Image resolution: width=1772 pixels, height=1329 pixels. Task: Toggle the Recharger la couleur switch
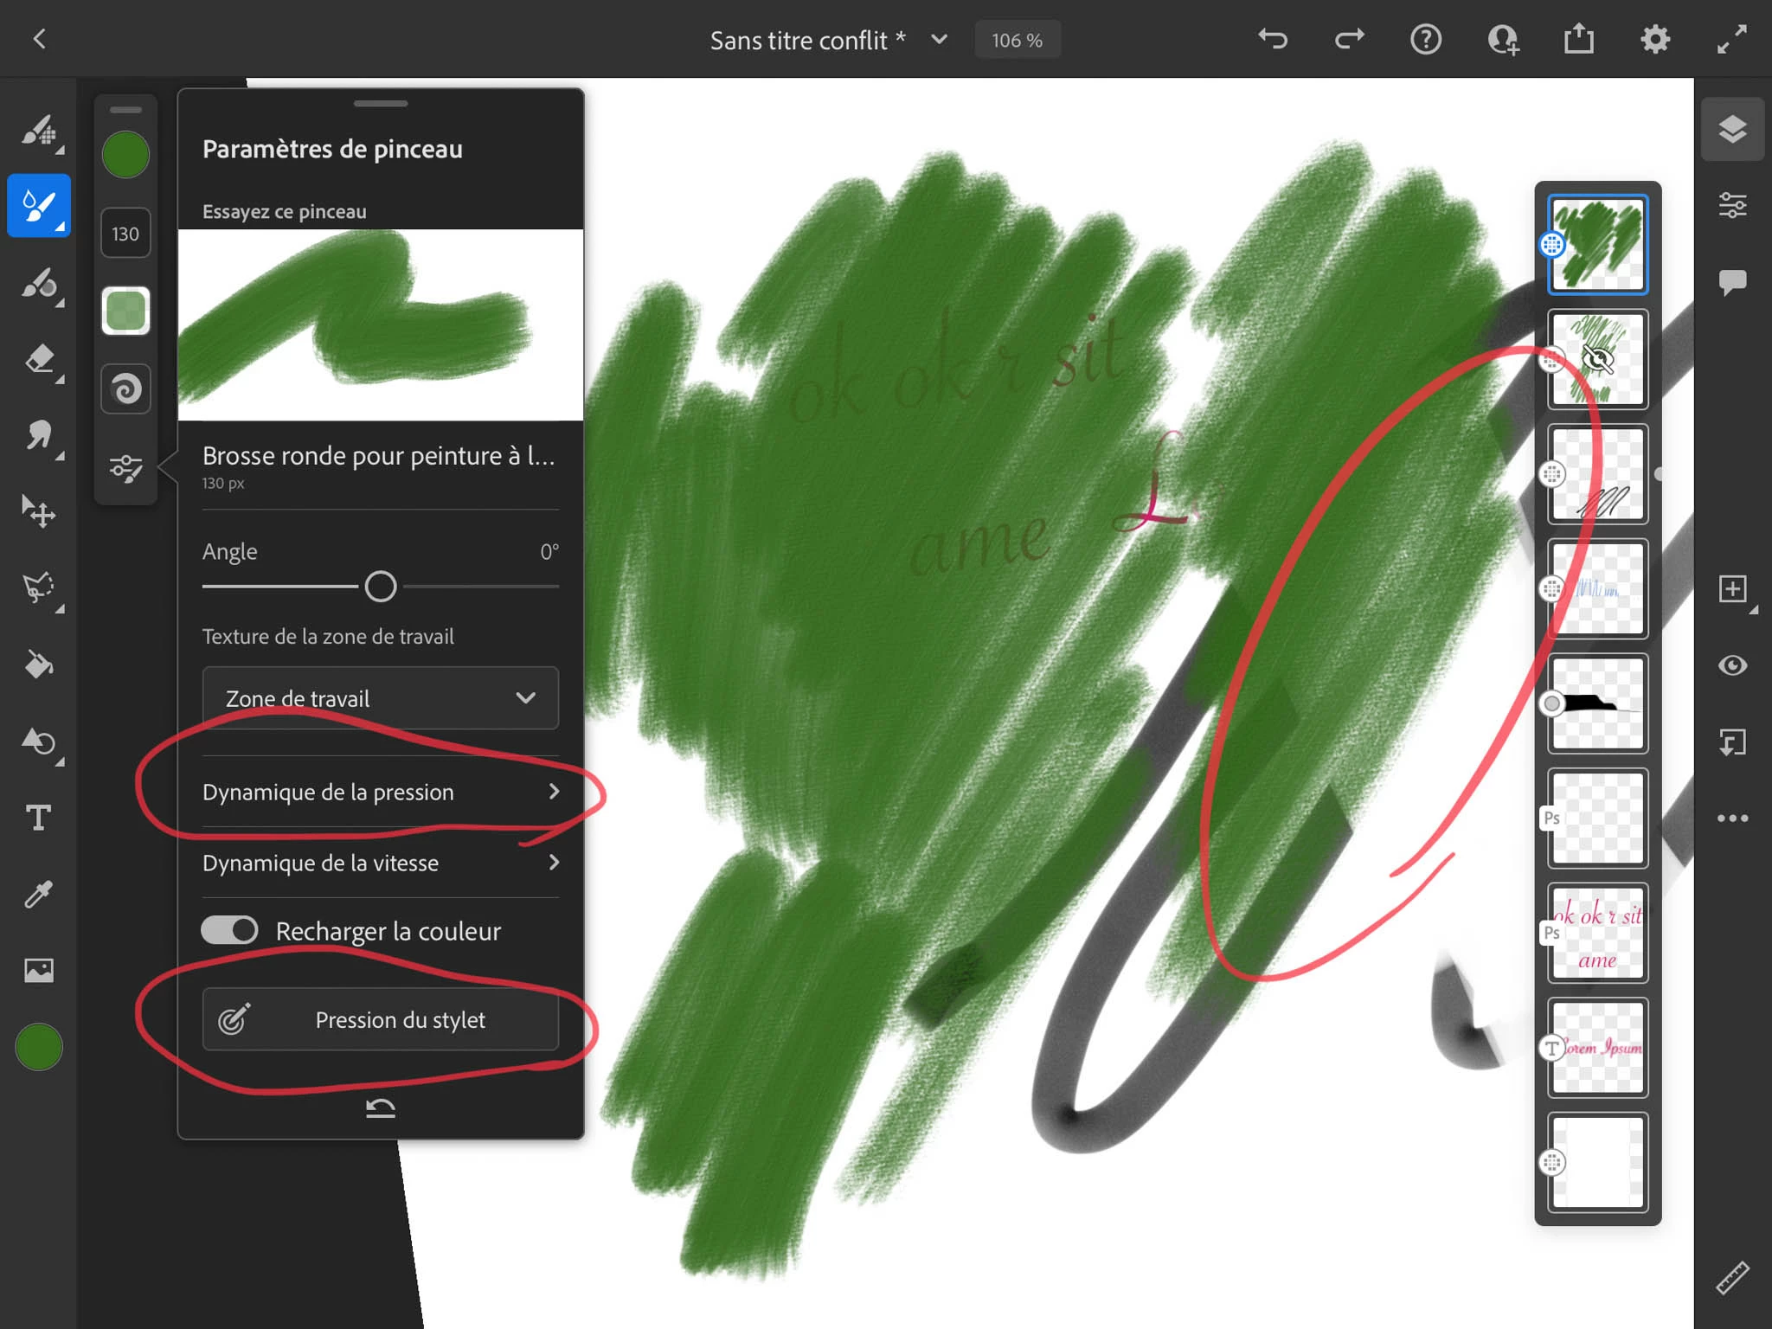[229, 930]
